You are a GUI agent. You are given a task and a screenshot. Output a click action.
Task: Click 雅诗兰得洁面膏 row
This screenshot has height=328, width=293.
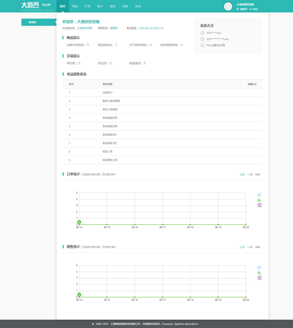click(162, 101)
